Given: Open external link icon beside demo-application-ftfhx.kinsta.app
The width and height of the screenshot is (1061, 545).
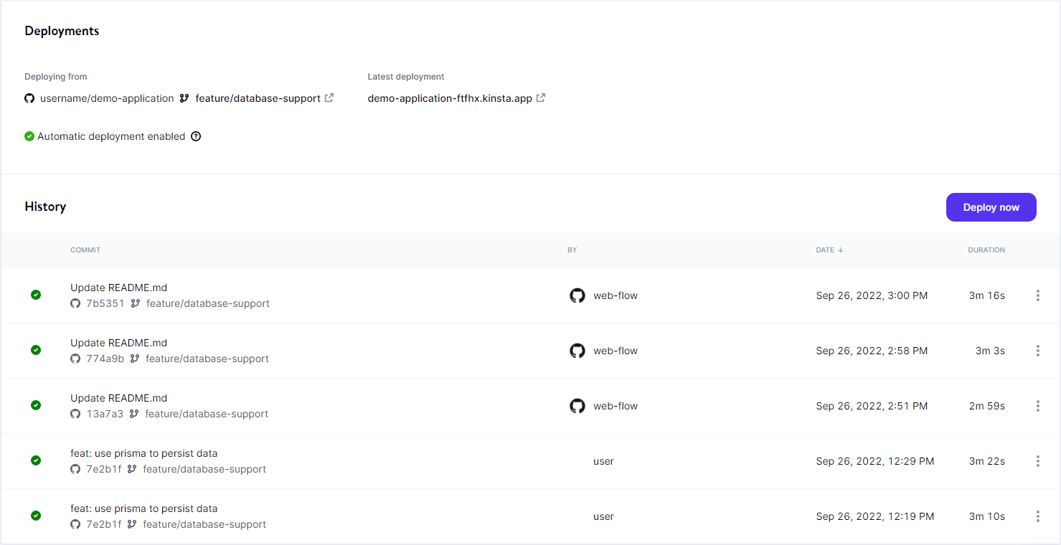Looking at the screenshot, I should [x=541, y=98].
